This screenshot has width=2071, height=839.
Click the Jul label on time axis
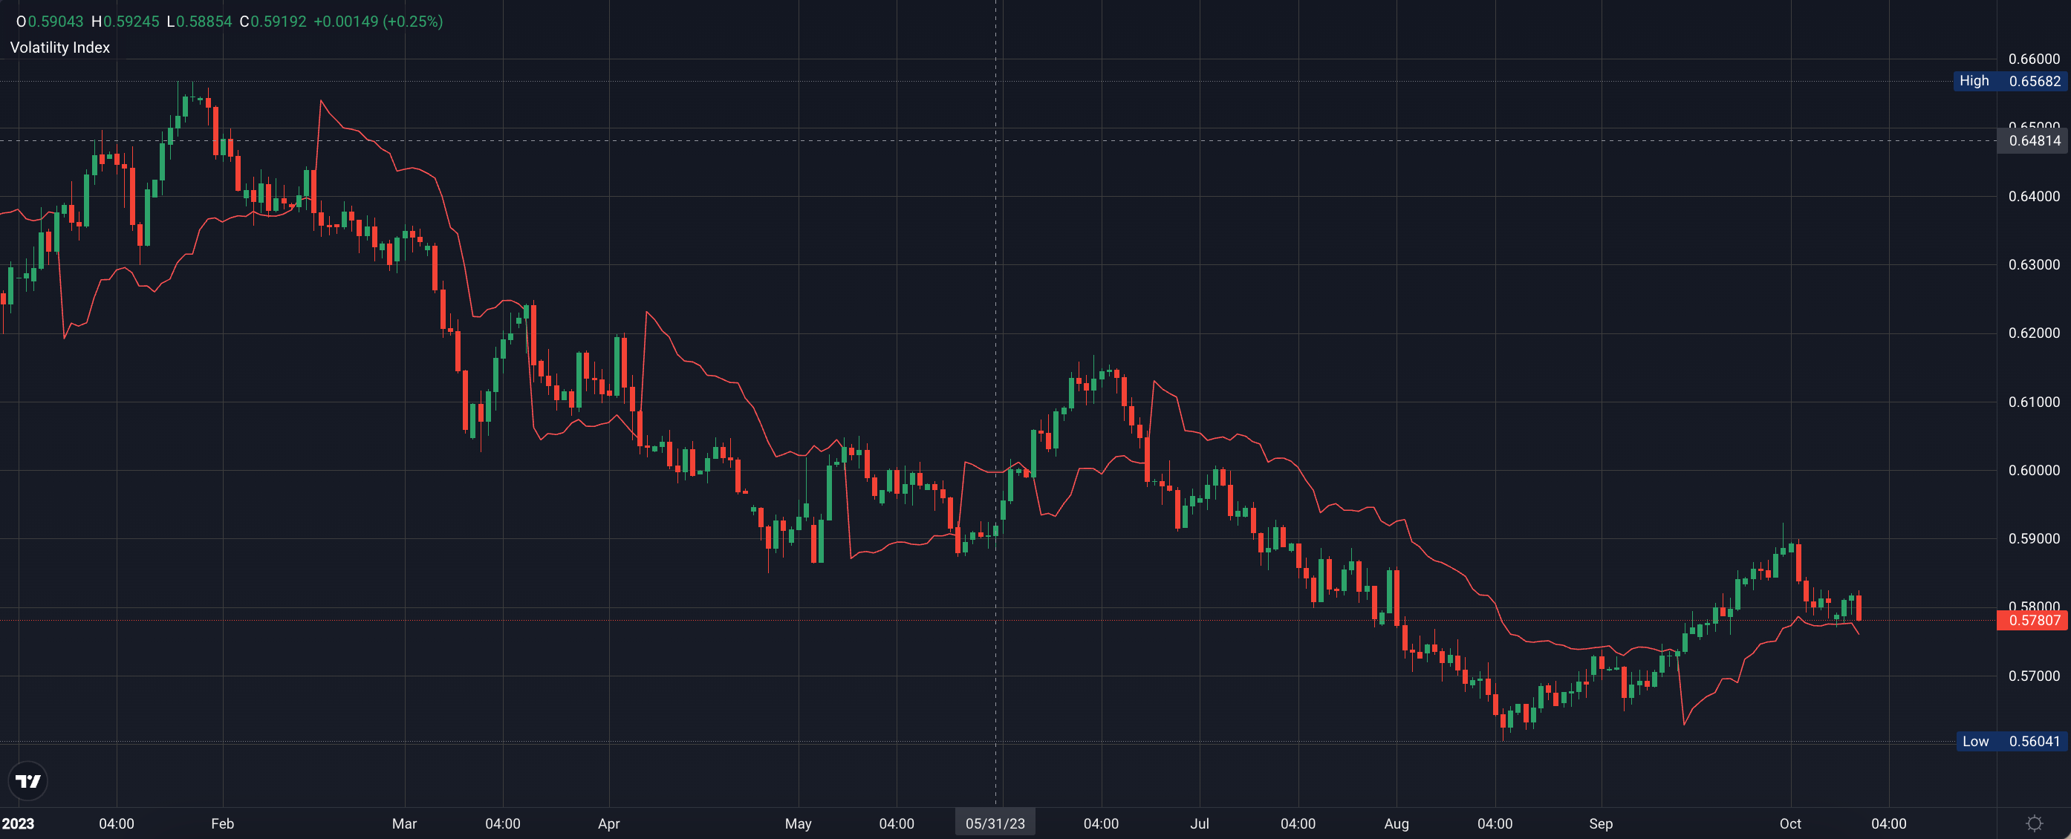click(1200, 823)
